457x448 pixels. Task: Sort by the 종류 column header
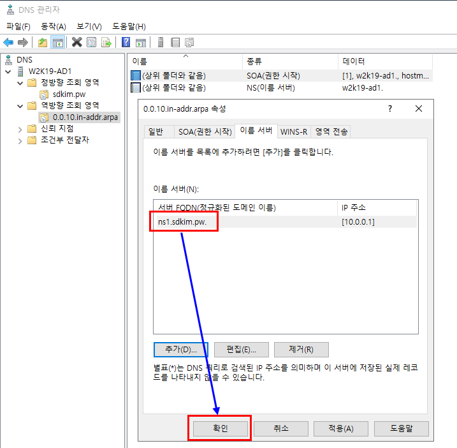pyautogui.click(x=290, y=61)
